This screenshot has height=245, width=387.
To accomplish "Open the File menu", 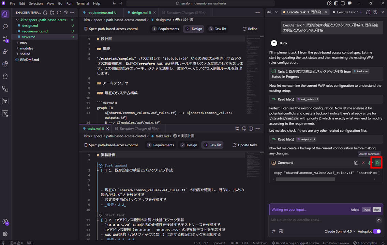I will pyautogui.click(x=13, y=3).
